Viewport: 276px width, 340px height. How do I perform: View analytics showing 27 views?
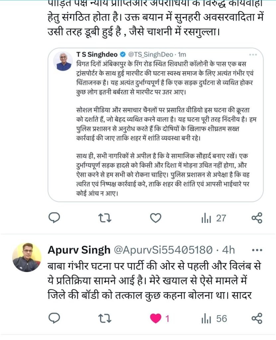pos(214,218)
